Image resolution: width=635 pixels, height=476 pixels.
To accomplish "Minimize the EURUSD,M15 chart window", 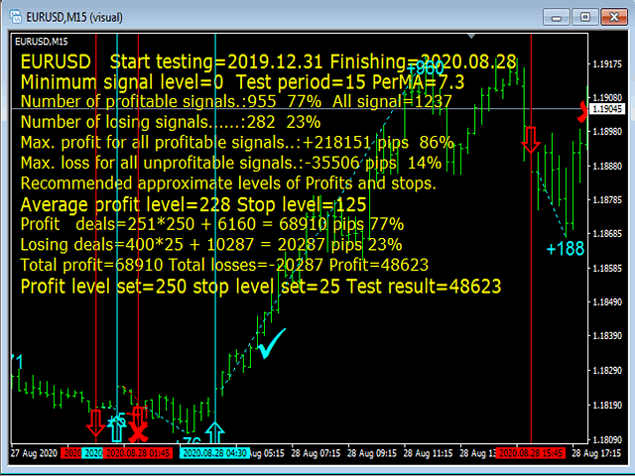I will [x=556, y=18].
